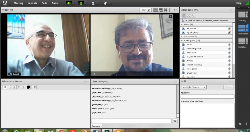Open the status options dropdown arrow

(x=110, y=3)
